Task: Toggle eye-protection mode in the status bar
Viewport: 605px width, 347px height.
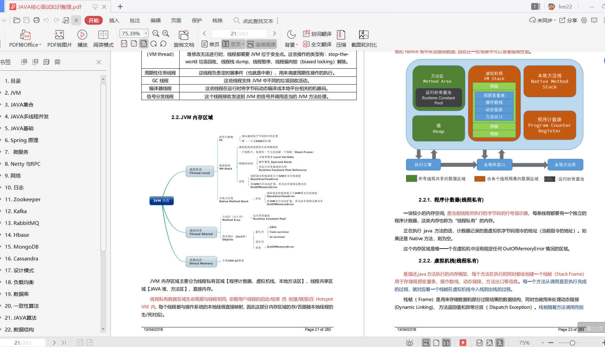Action: pos(410,342)
